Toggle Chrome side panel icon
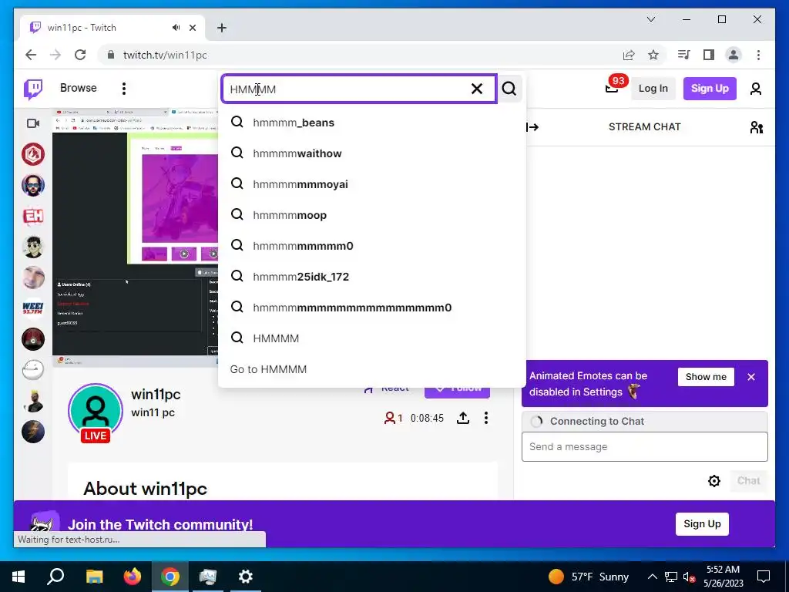Screen dimensions: 789x592 709,55
